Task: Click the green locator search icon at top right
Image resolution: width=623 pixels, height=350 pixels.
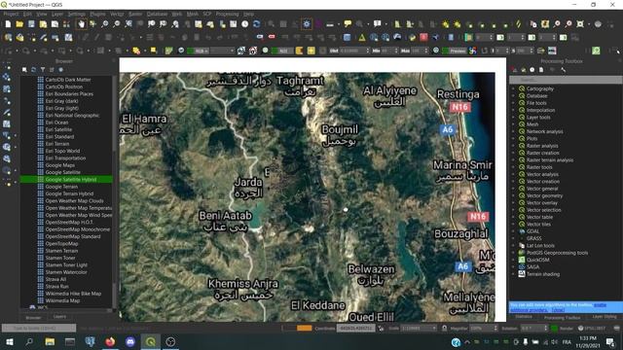Action: 596,51
